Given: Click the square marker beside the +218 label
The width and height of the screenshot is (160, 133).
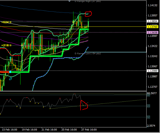Looking at the screenshot, I should (x=10, y=45).
